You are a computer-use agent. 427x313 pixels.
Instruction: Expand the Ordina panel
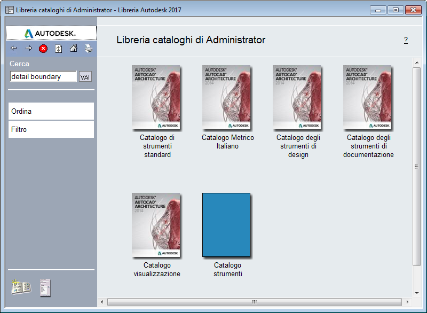51,111
